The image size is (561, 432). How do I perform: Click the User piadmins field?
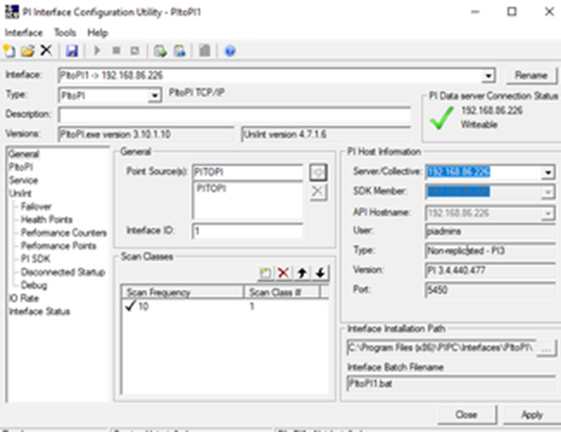(x=490, y=232)
